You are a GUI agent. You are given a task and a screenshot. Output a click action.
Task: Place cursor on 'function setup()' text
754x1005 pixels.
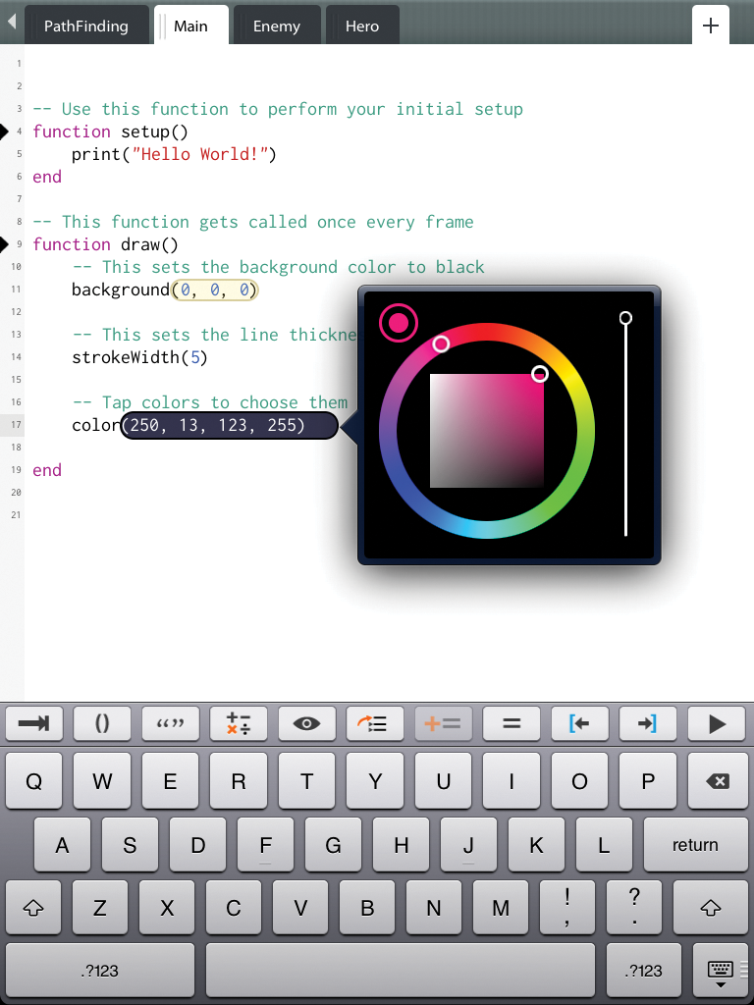(x=110, y=132)
